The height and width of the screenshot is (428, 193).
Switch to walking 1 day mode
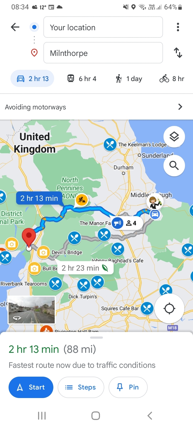coord(129,79)
